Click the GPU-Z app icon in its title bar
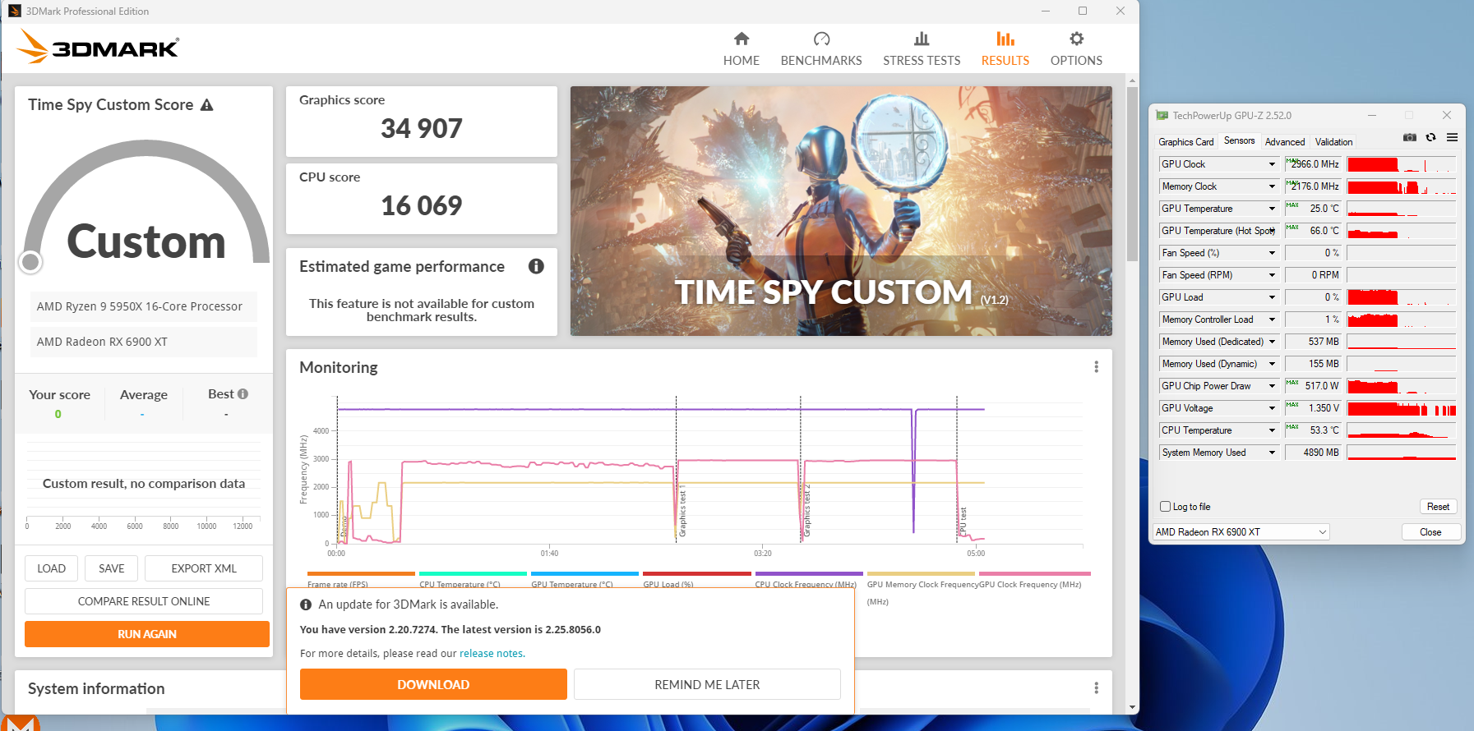The image size is (1474, 731). [x=1162, y=116]
